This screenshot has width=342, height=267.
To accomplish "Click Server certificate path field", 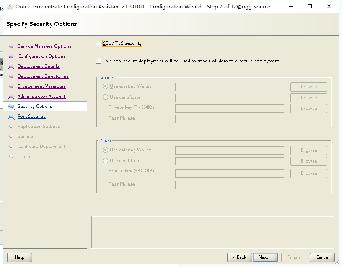I will point(229,98).
